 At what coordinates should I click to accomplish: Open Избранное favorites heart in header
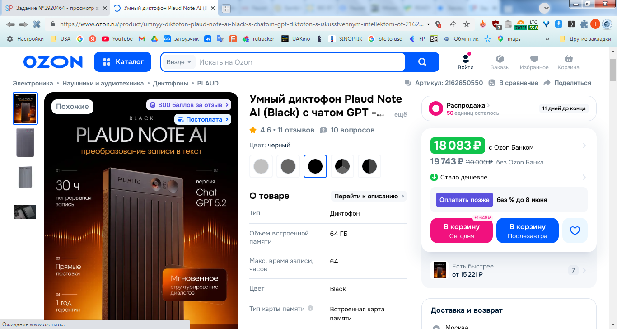point(534,62)
